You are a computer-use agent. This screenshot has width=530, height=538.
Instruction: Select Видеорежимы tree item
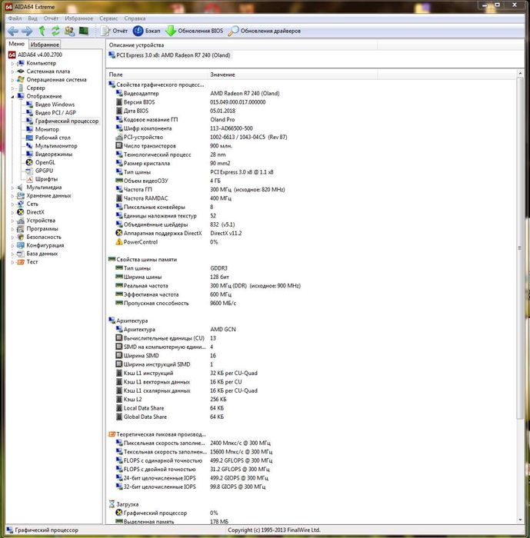point(54,154)
